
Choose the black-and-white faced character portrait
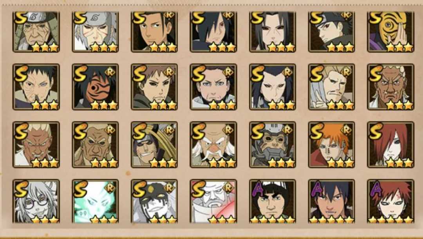click(x=154, y=201)
